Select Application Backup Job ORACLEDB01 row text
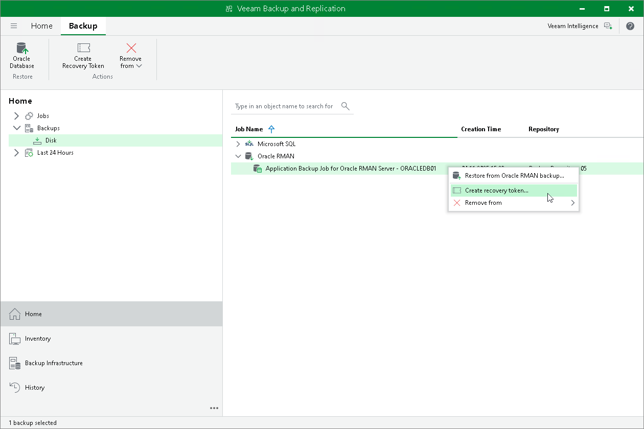Viewport: 644px width, 429px height. coord(351,169)
